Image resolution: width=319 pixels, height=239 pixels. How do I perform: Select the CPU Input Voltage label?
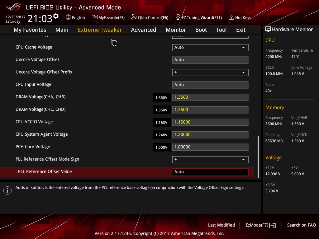(33, 84)
